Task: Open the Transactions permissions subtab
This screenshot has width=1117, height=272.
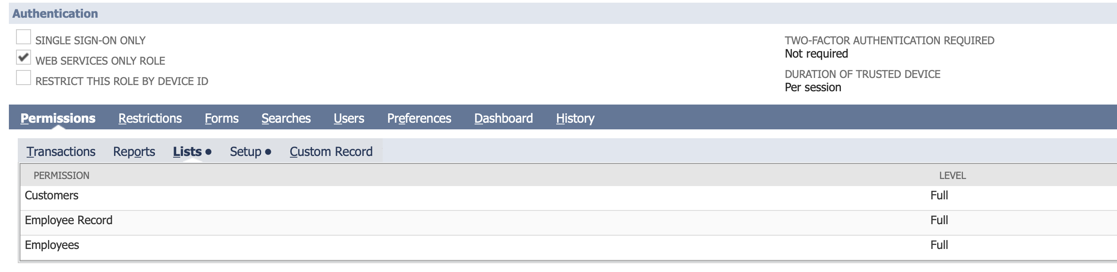Action: (61, 152)
